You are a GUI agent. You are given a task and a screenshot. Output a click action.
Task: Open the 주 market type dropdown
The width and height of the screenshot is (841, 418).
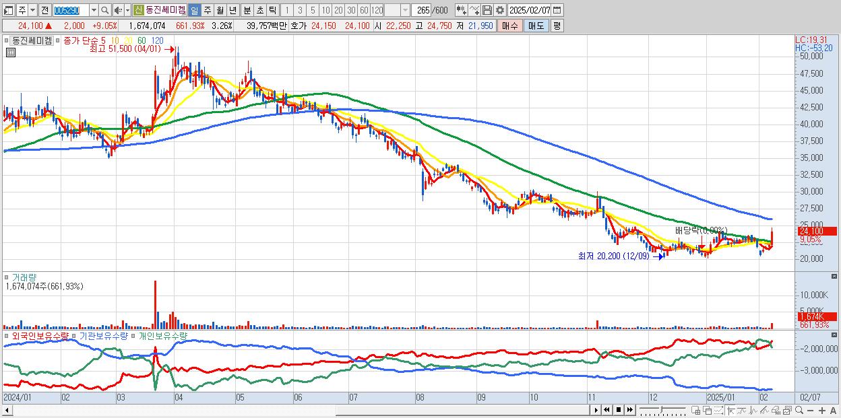[x=32, y=10]
